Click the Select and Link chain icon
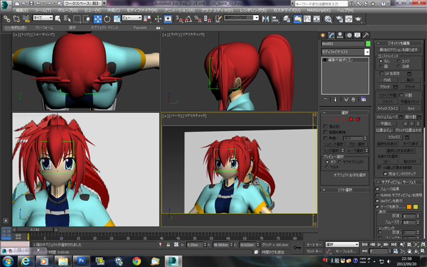The height and width of the screenshot is (267, 427). pyautogui.click(x=7, y=19)
